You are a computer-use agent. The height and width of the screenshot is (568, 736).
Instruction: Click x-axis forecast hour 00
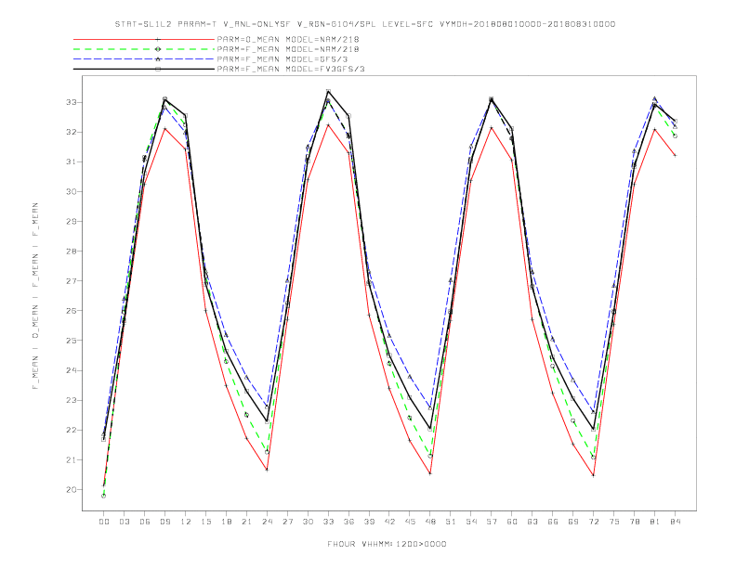pyautogui.click(x=104, y=522)
